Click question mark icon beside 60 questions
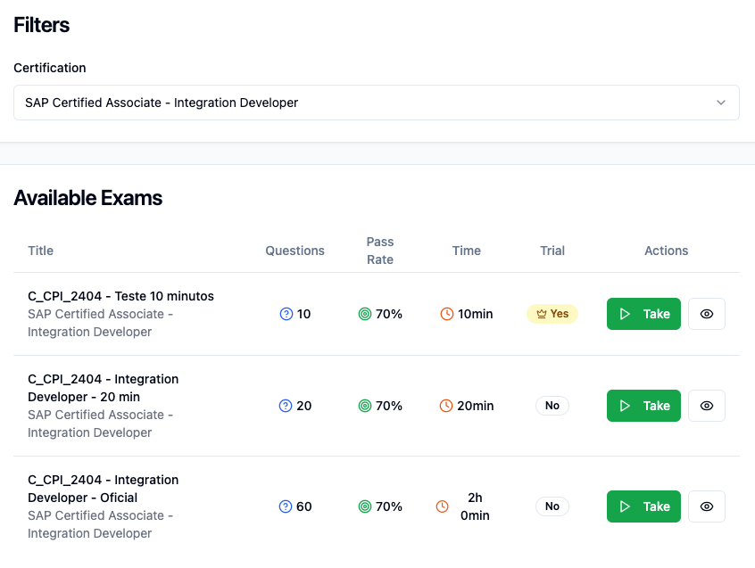This screenshot has width=755, height=568. click(x=286, y=506)
